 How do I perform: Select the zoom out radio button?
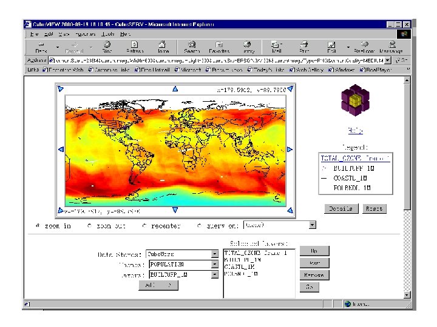(89, 225)
